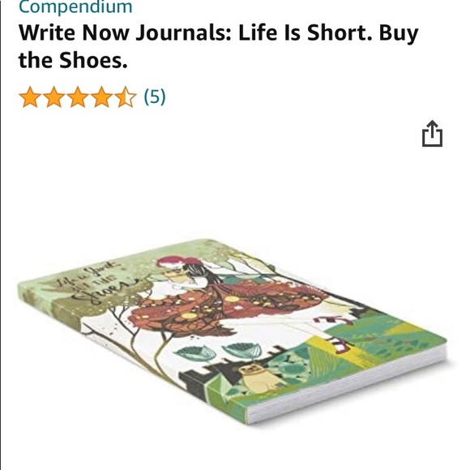
Task: Click the second gold rating star
Action: click(53, 96)
